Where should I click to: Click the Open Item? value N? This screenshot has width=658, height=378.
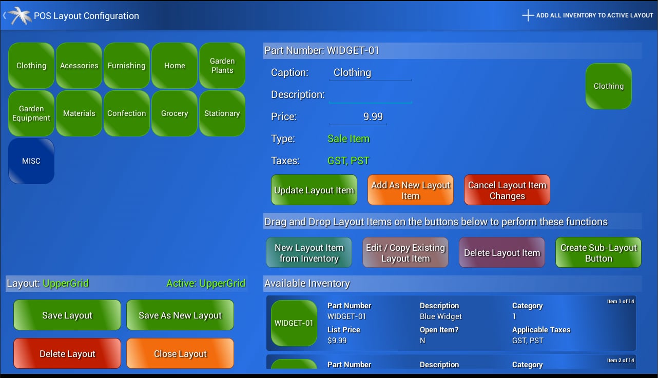(422, 341)
